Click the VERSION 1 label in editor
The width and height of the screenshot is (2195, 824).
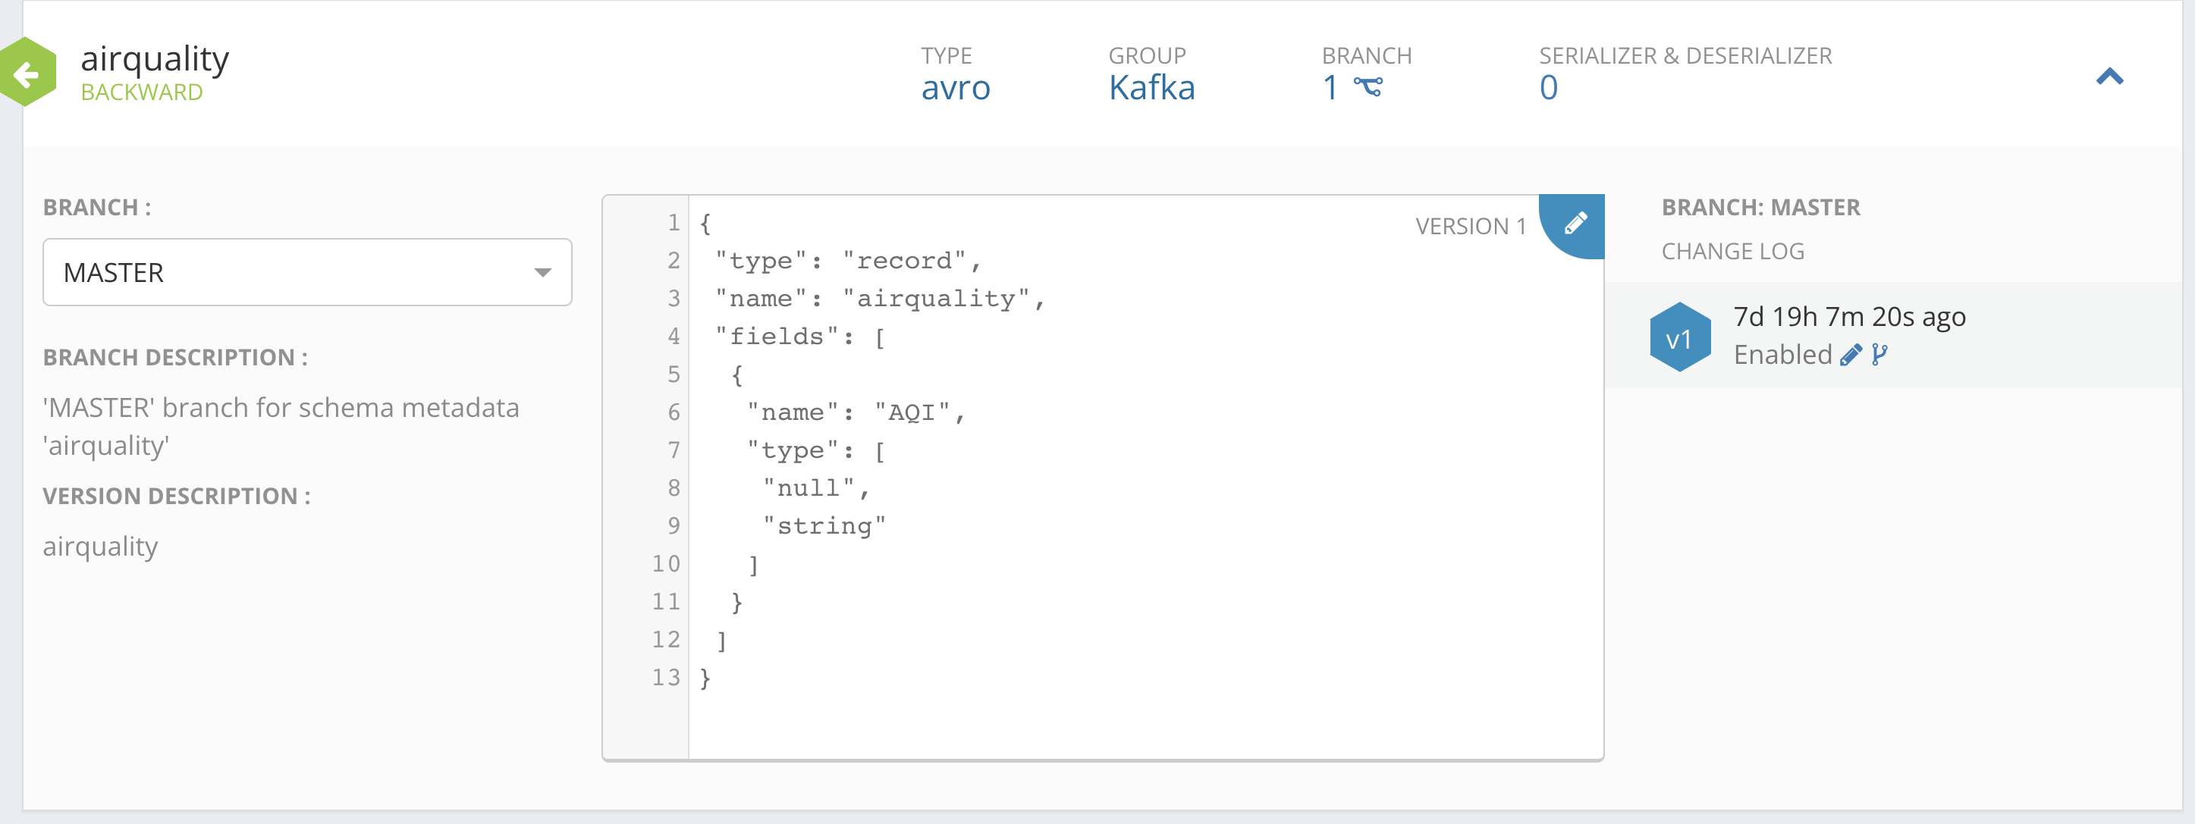click(x=1470, y=227)
